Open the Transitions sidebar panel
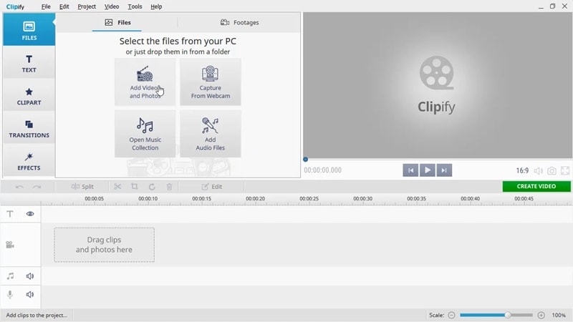The height and width of the screenshot is (322, 573). click(x=29, y=129)
